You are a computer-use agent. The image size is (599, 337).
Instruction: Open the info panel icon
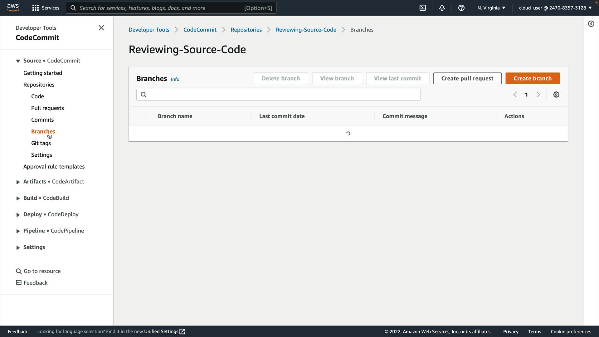tap(591, 24)
